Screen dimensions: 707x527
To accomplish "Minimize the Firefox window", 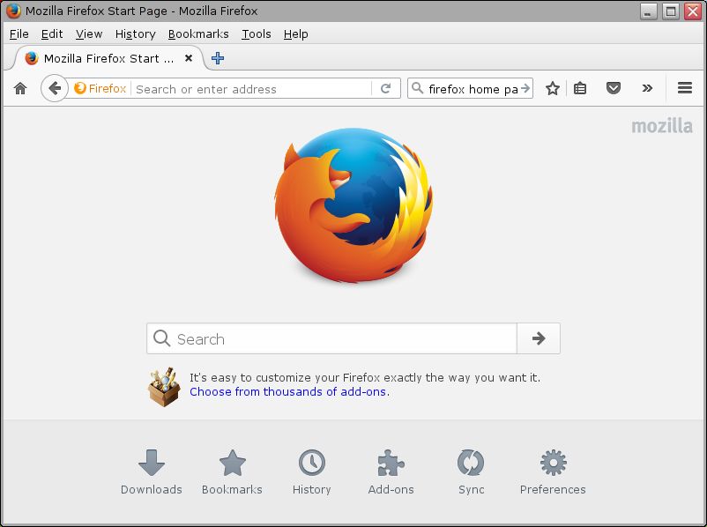I will coord(649,11).
